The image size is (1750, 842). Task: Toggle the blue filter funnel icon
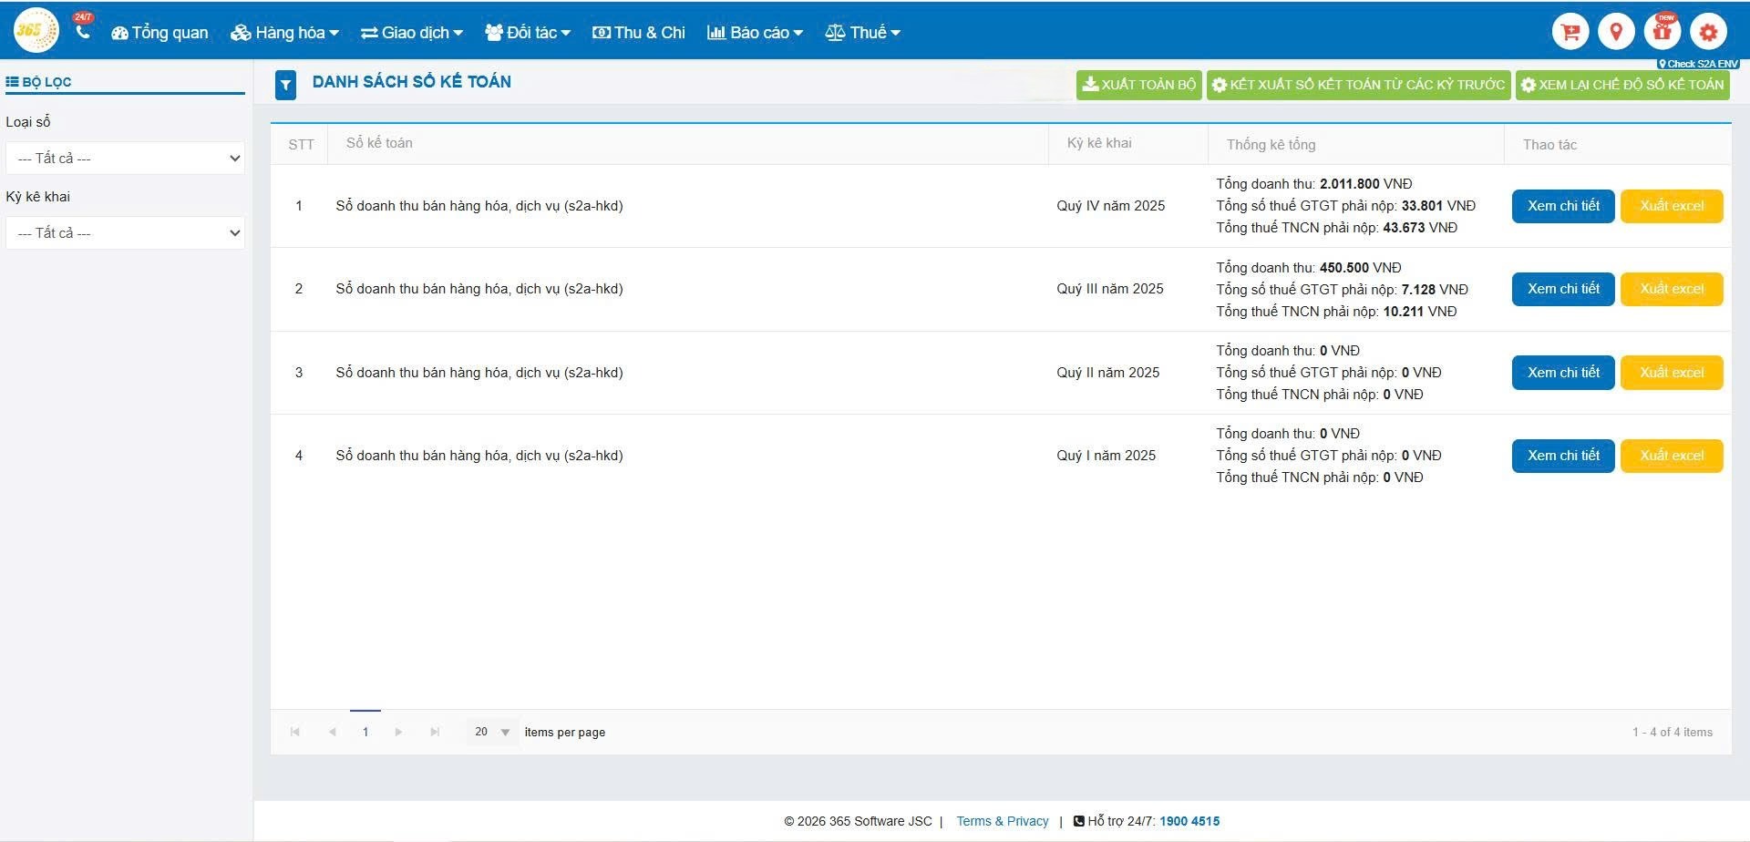286,85
